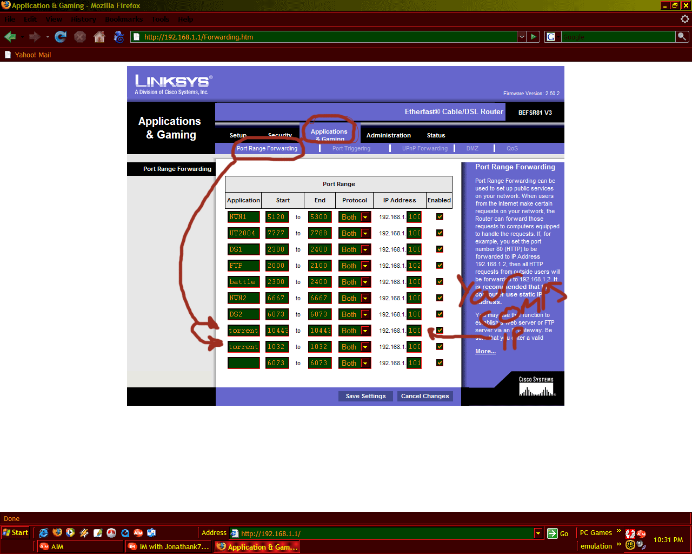Open the More... help link
This screenshot has height=554, width=692.
[x=485, y=351]
